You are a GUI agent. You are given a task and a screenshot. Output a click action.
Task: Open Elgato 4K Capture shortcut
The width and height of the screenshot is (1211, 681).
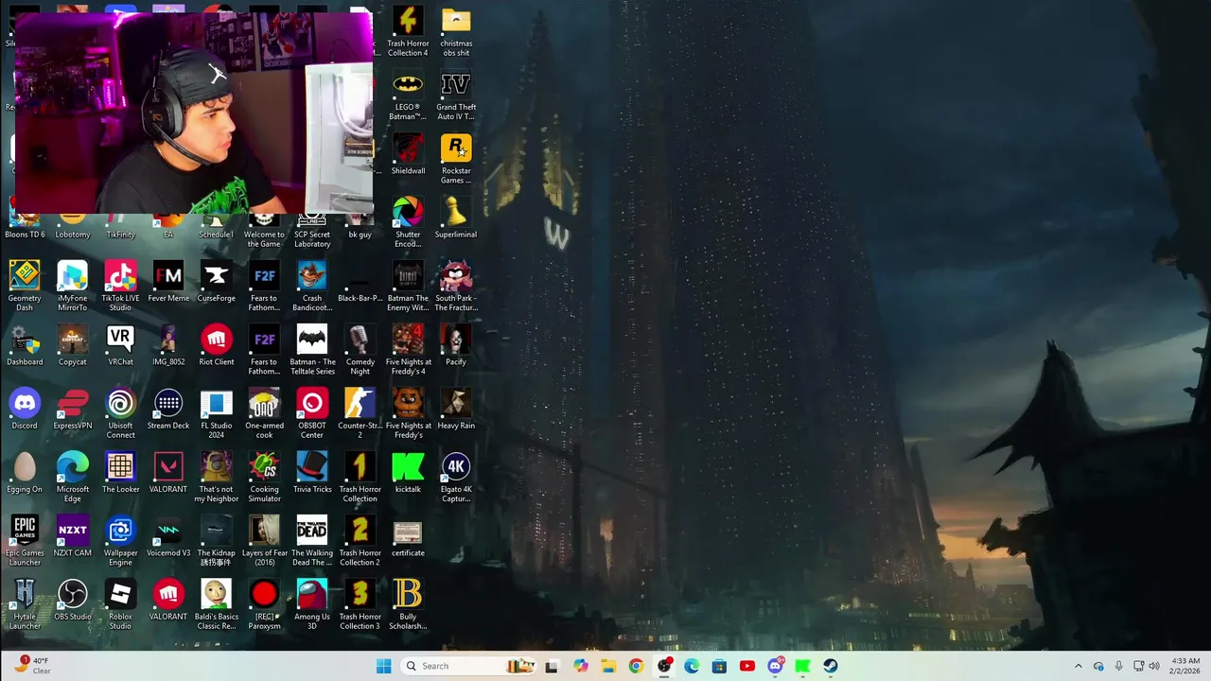tap(456, 477)
